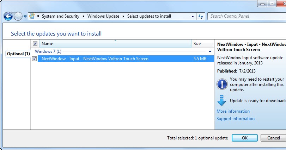286x150 pixels.
Task: Click the Cancel button
Action: [273, 138]
